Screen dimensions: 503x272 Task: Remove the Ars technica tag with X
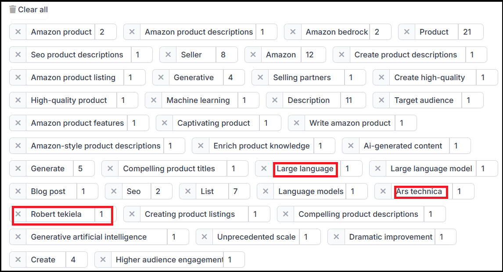[x=383, y=191]
